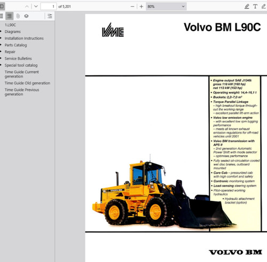
Task: Expand the Service Bulletins section
Action: tap(1, 58)
